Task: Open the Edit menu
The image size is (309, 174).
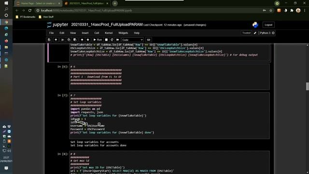Action: point(62,33)
